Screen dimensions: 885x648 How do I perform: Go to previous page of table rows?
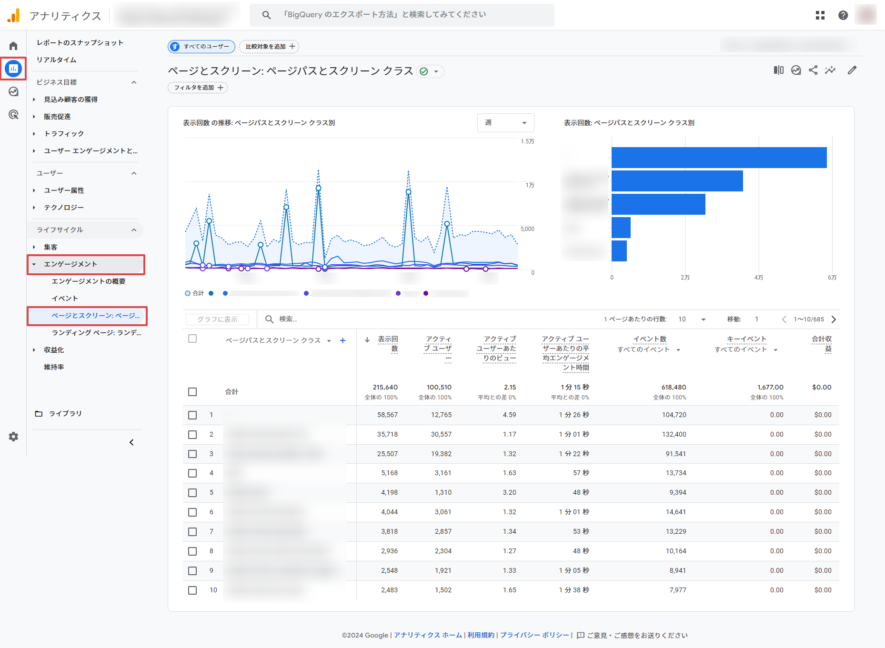point(784,319)
